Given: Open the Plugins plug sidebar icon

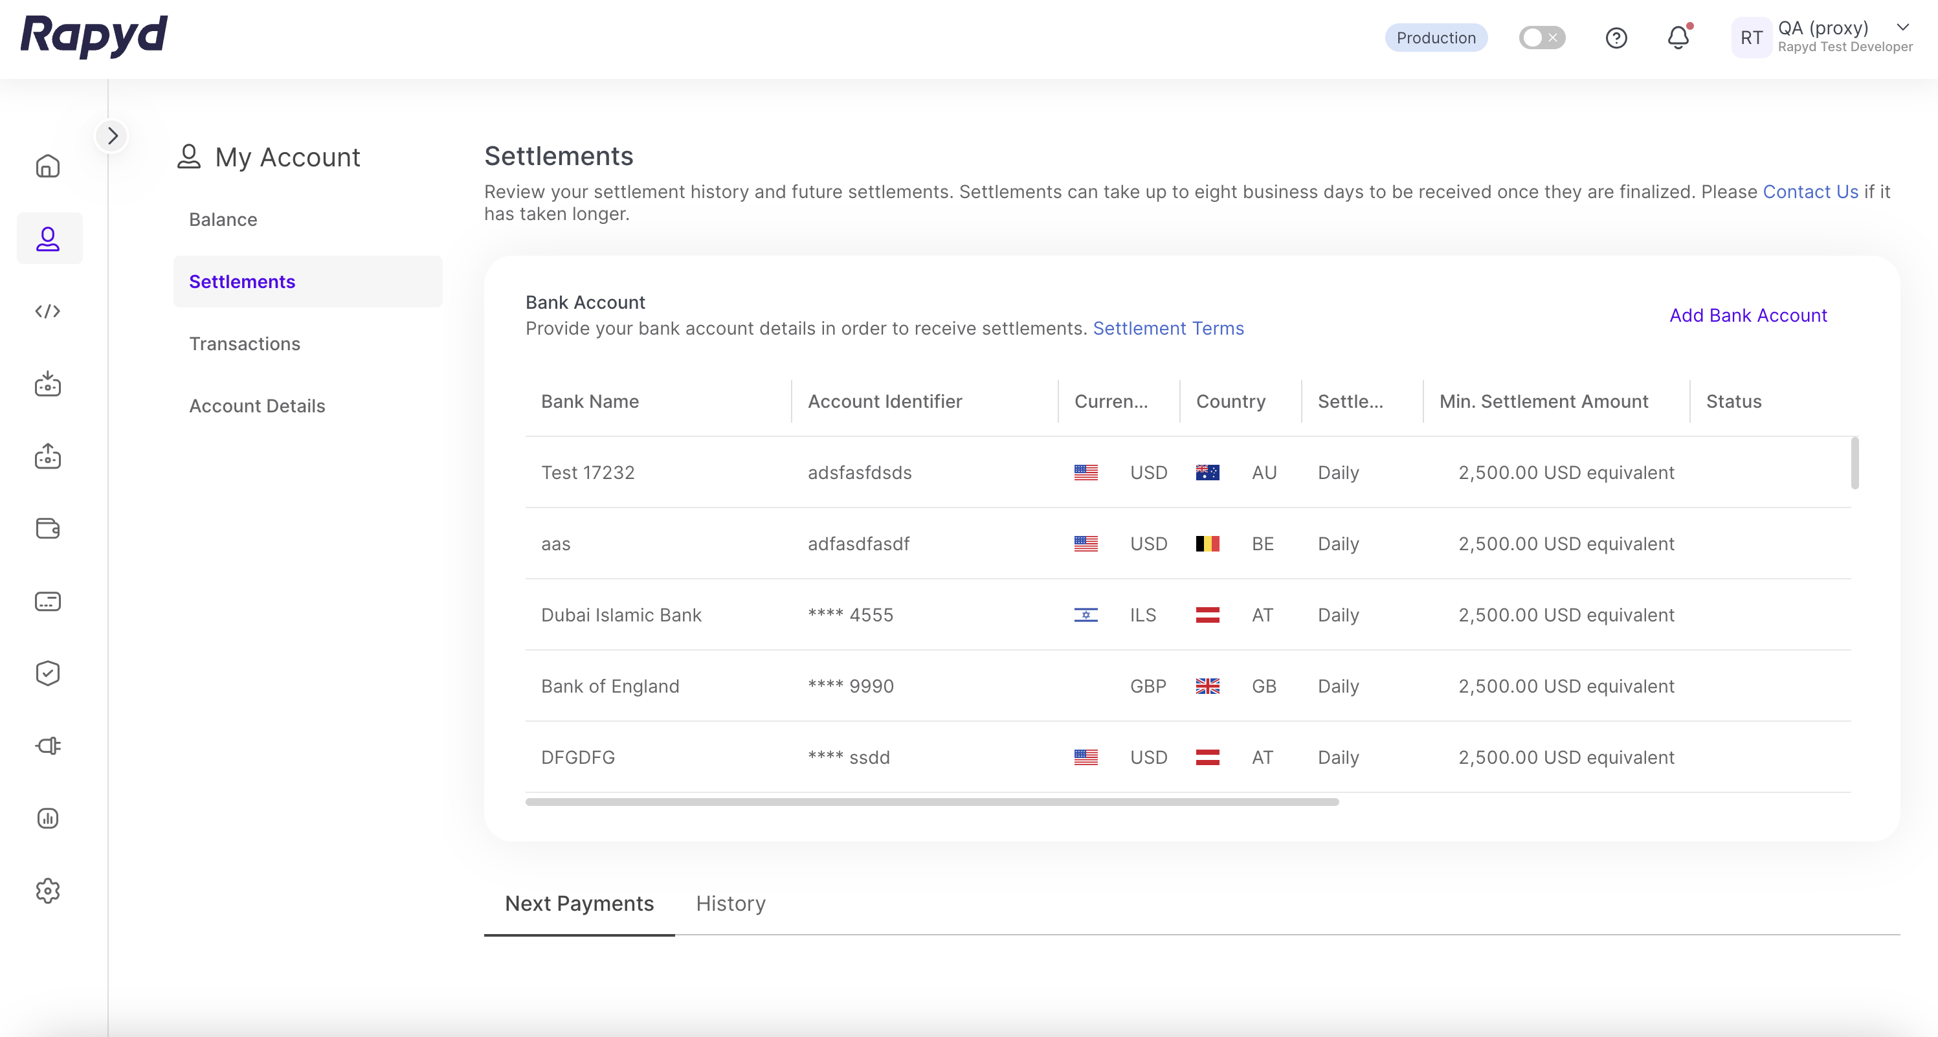Looking at the screenshot, I should [48, 746].
